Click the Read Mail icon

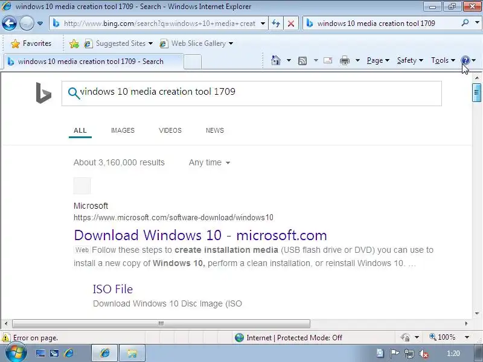(328, 60)
